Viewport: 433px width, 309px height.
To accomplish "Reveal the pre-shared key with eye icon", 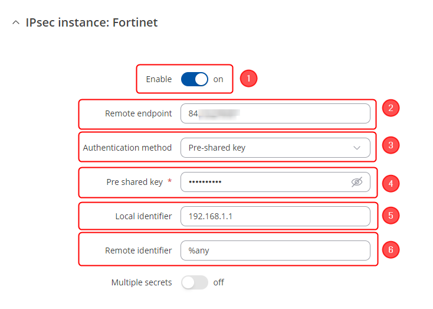I will [356, 182].
